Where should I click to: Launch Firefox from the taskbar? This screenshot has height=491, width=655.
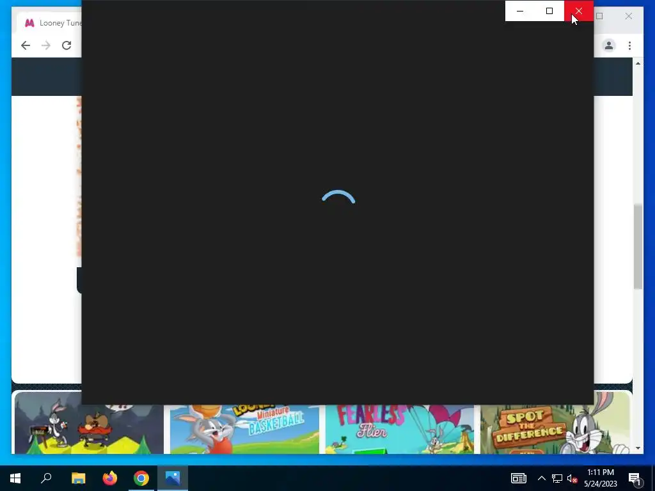(110, 478)
